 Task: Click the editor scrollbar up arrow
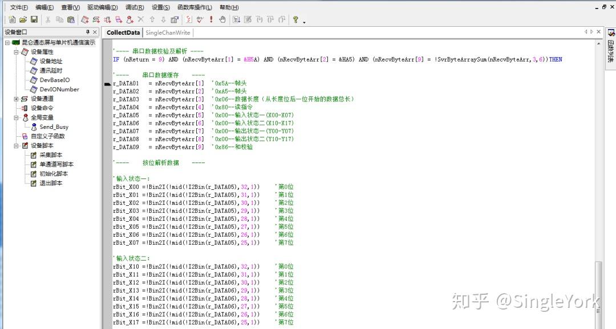[598, 43]
